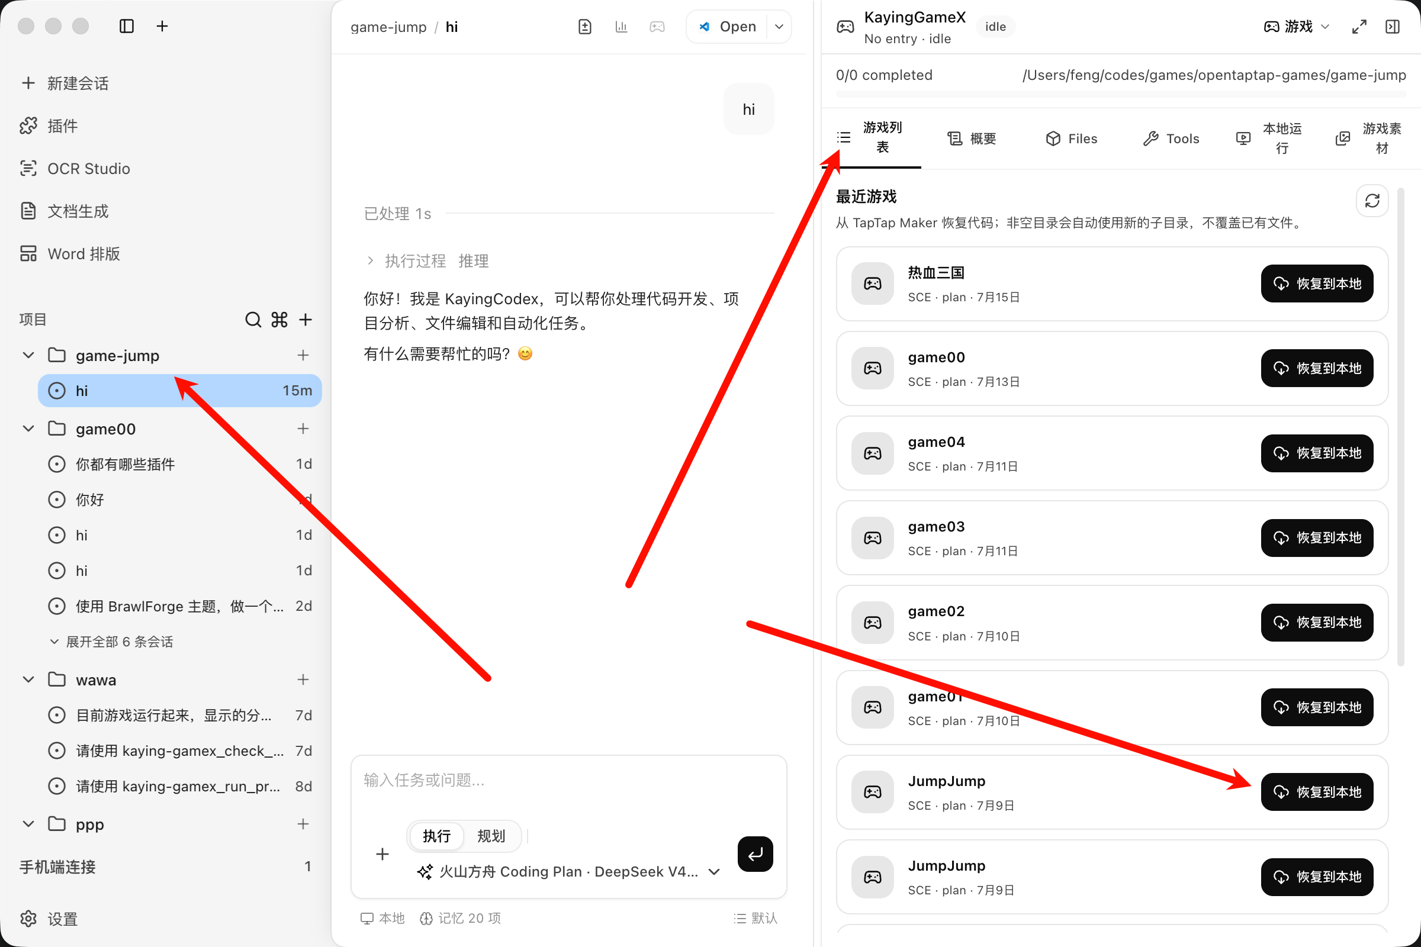This screenshot has width=1421, height=947.
Task: Switch to the 概要 tab
Action: (x=972, y=138)
